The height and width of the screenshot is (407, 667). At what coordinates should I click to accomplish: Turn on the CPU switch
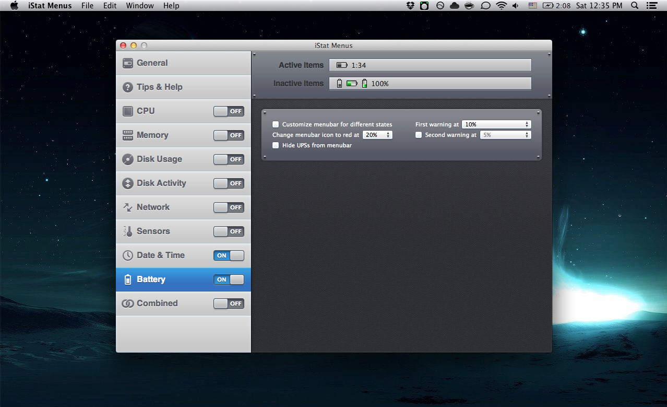coord(229,111)
